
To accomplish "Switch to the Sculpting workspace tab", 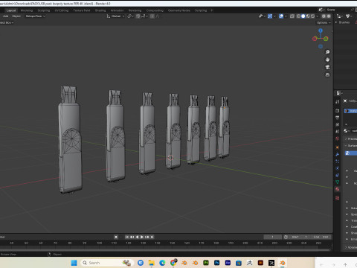I will 44,10.
